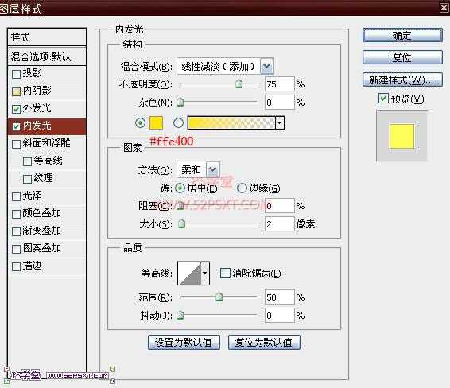Enable the 颜色叠加 color overlay checkbox
Viewport: 450px width, 388px height.
[16, 214]
